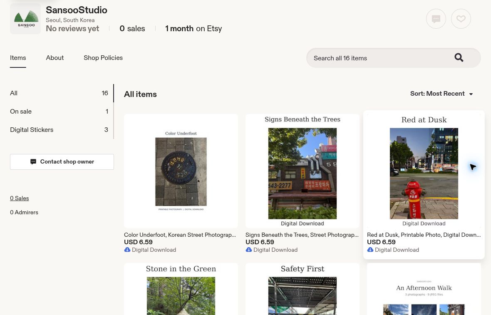
Task: Click the search magnifier icon
Action: tap(459, 57)
